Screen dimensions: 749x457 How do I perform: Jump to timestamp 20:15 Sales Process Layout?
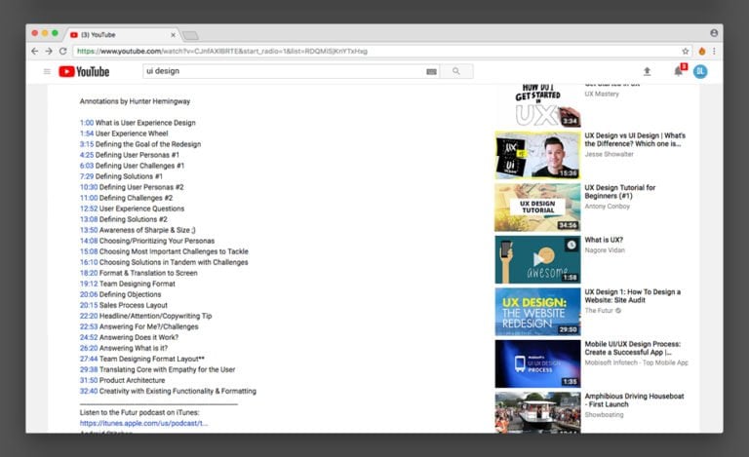click(x=89, y=305)
